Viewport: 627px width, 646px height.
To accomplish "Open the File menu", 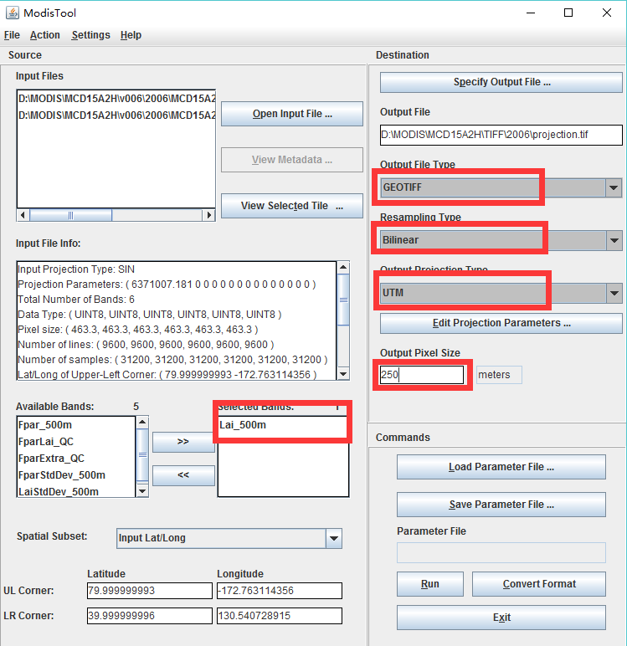I will tap(12, 35).
